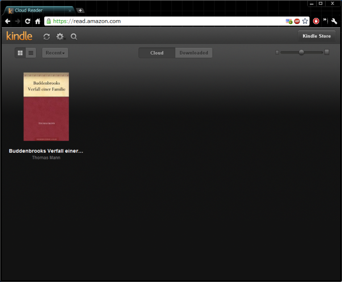Open library search magnifier

pyautogui.click(x=74, y=37)
